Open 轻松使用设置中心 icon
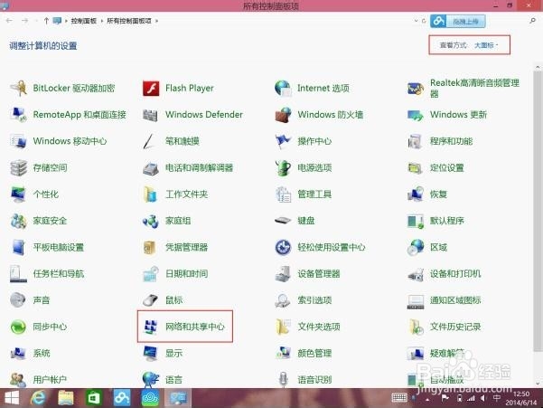Viewport: 543px width, 408px height. point(284,247)
